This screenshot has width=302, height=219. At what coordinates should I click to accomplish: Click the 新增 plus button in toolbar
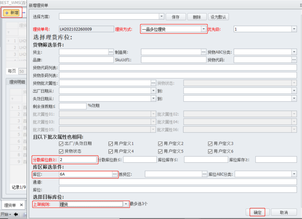pyautogui.click(x=12, y=13)
